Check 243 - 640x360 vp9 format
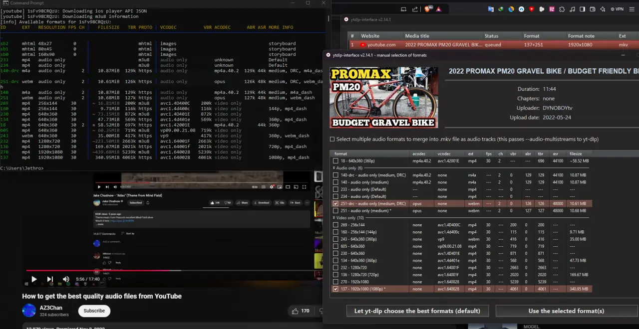 click(336, 239)
